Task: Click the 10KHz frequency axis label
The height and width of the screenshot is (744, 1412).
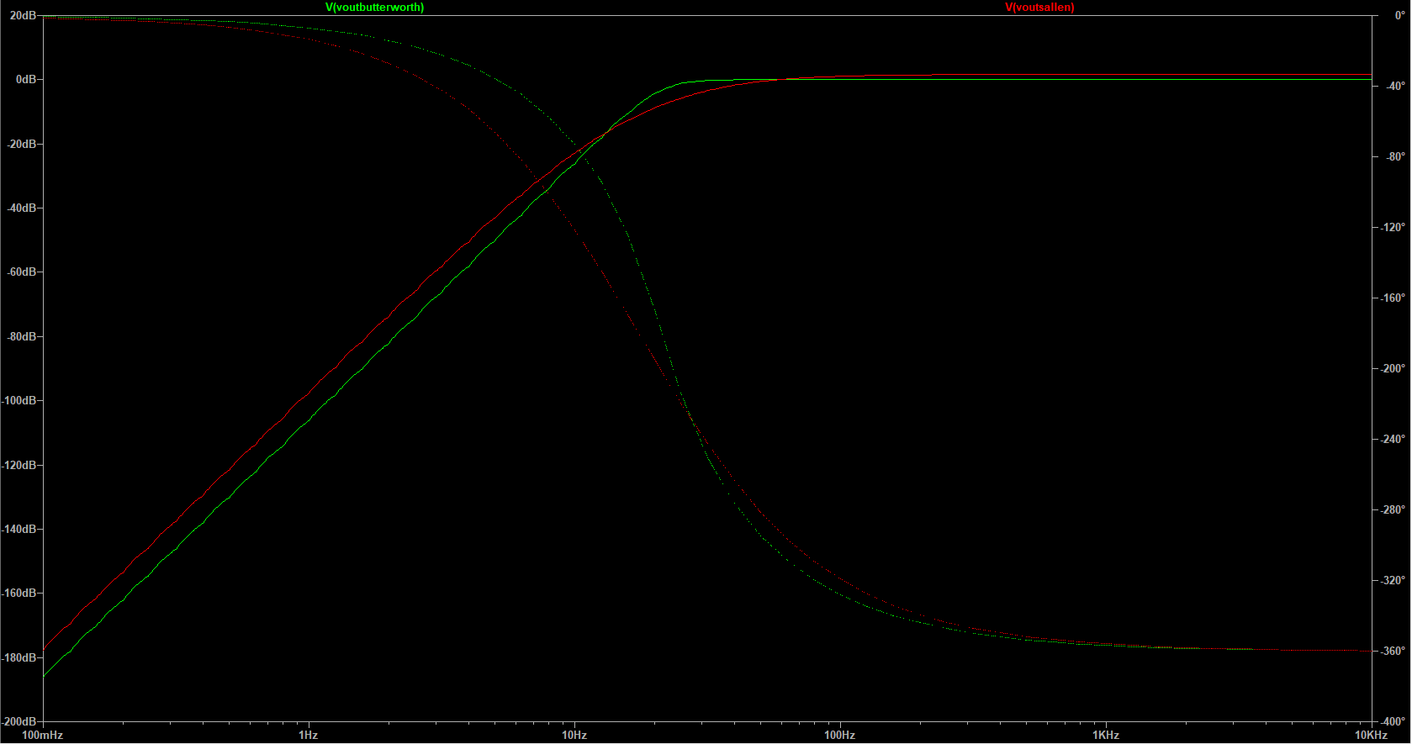Action: coord(1371,735)
